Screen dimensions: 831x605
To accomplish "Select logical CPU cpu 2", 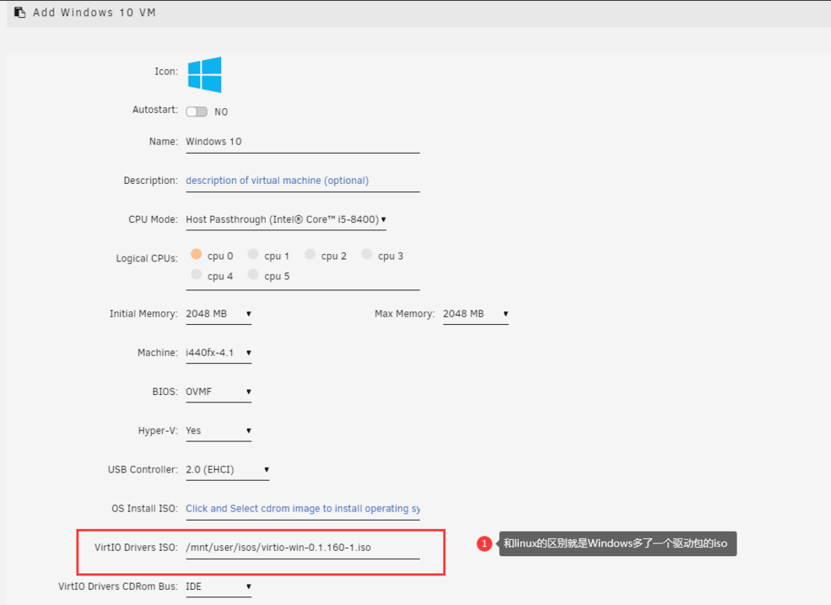I will pos(310,255).
